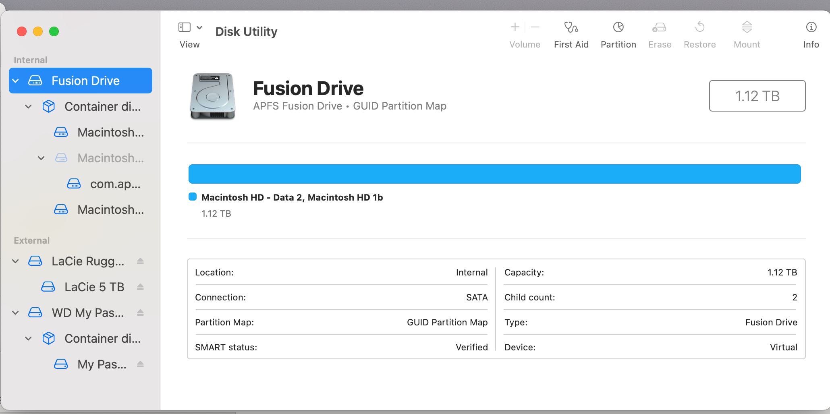
Task: Click the external Container cube icon
Action: pos(48,338)
